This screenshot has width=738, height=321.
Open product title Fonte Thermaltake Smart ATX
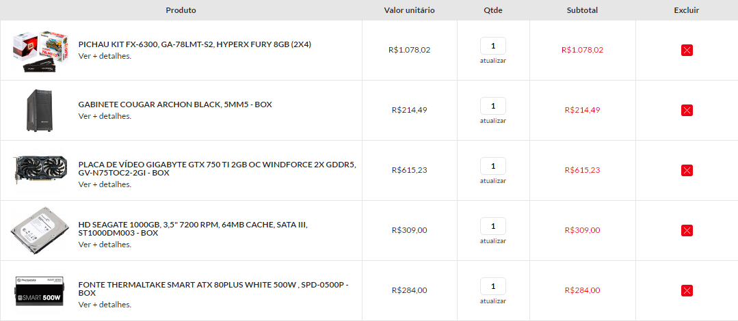click(213, 289)
